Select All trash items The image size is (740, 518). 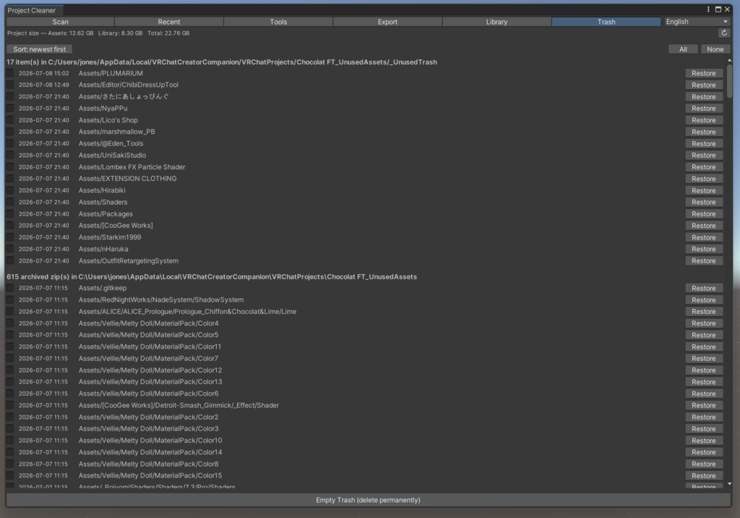[683, 49]
